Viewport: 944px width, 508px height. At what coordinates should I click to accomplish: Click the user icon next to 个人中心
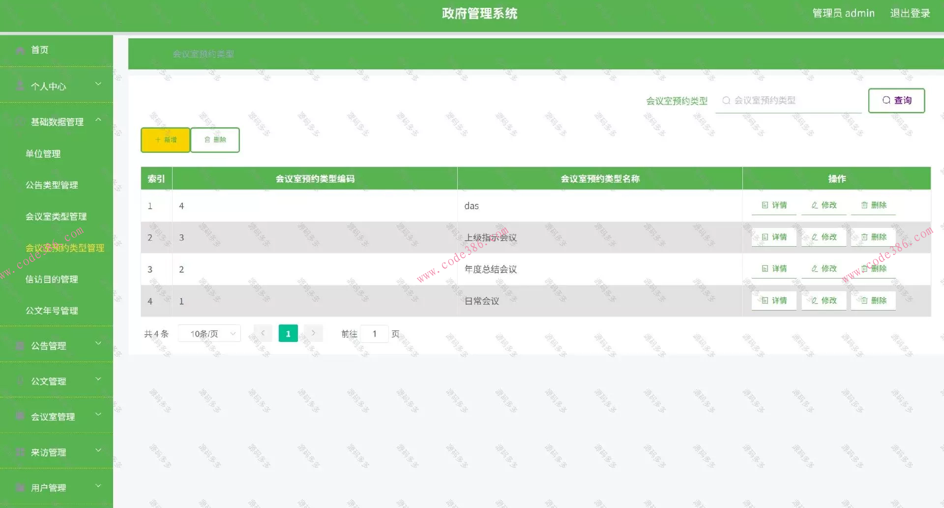20,85
